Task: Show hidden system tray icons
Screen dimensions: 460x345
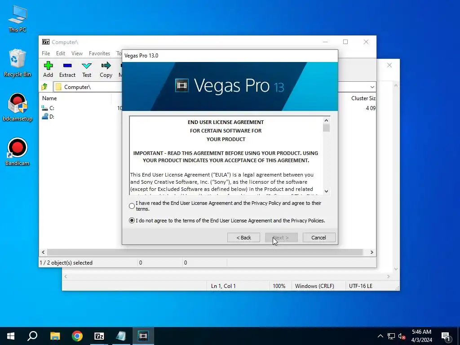Action: click(x=380, y=336)
